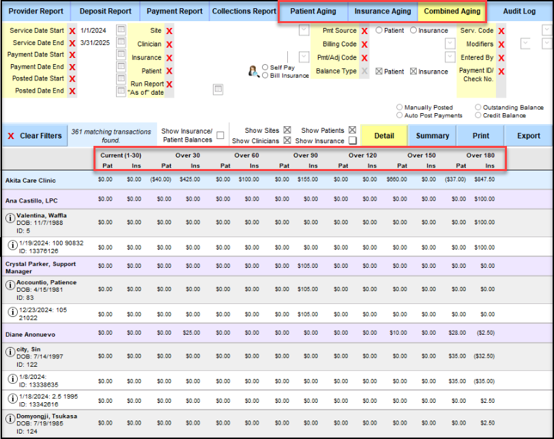Switch to the Patient Aging tab

pos(313,12)
